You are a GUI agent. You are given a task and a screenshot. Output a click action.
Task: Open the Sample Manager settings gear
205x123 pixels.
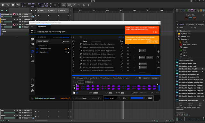[32, 91]
